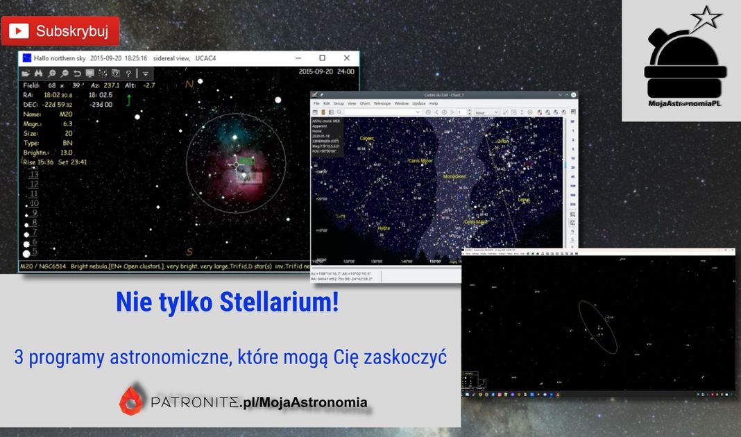Click the clock time icon in Cartes du Ciel toolbar
Image resolution: width=741 pixels, height=437 pixels.
coord(427,112)
